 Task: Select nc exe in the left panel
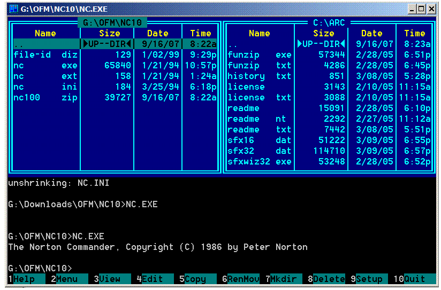(115, 65)
